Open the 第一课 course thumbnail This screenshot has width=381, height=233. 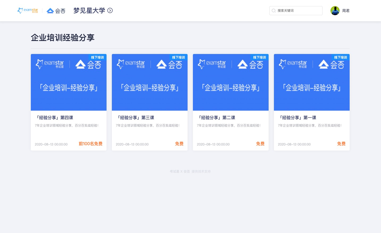[312, 82]
